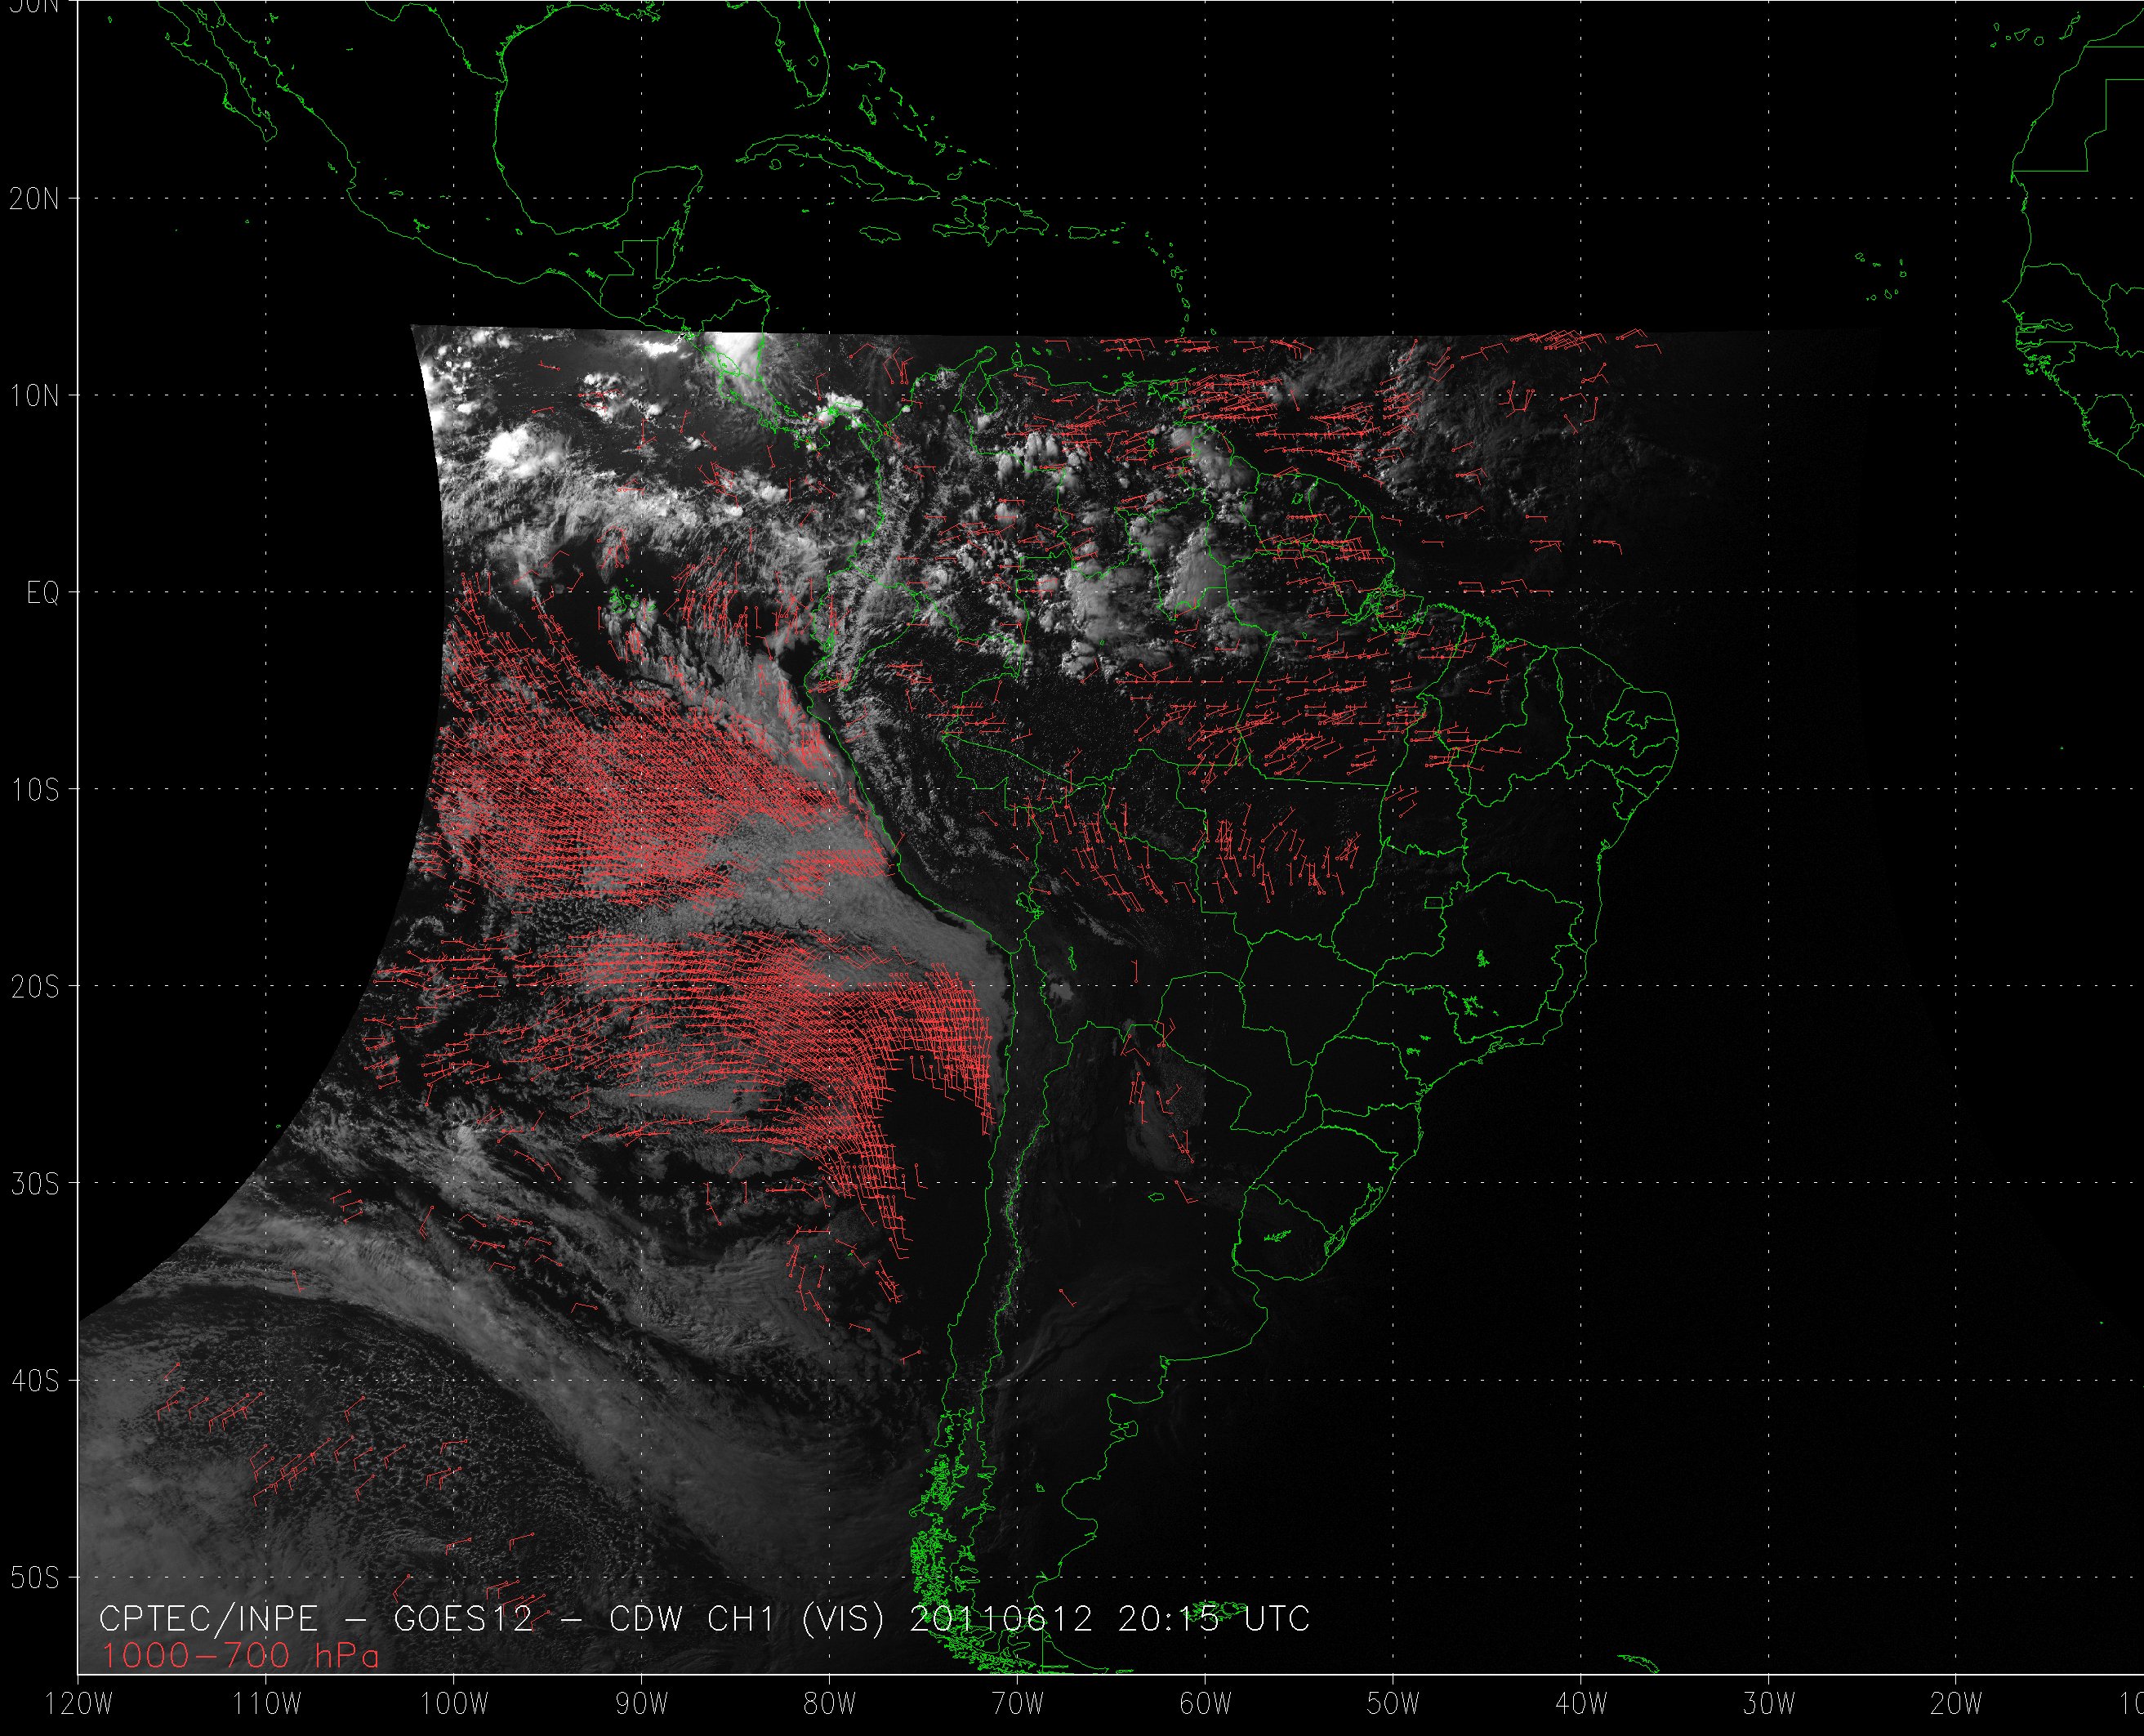This screenshot has width=2144, height=1736.
Task: Click the 50W longitude label
Action: coord(1393,1704)
